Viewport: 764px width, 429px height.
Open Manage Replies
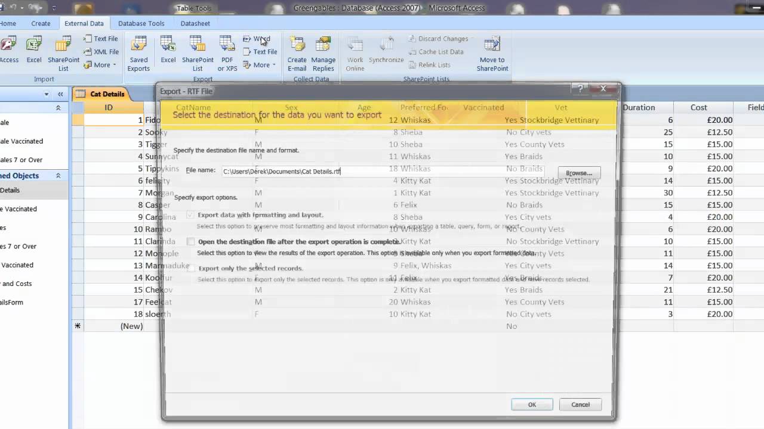pyautogui.click(x=323, y=54)
